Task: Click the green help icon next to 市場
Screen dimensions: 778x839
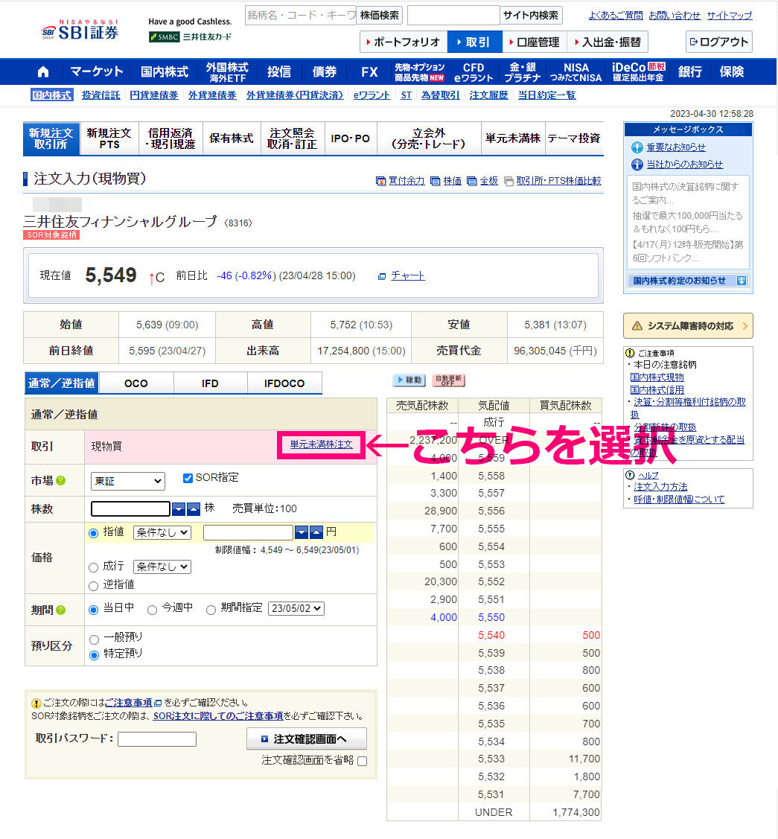Action: click(x=61, y=481)
